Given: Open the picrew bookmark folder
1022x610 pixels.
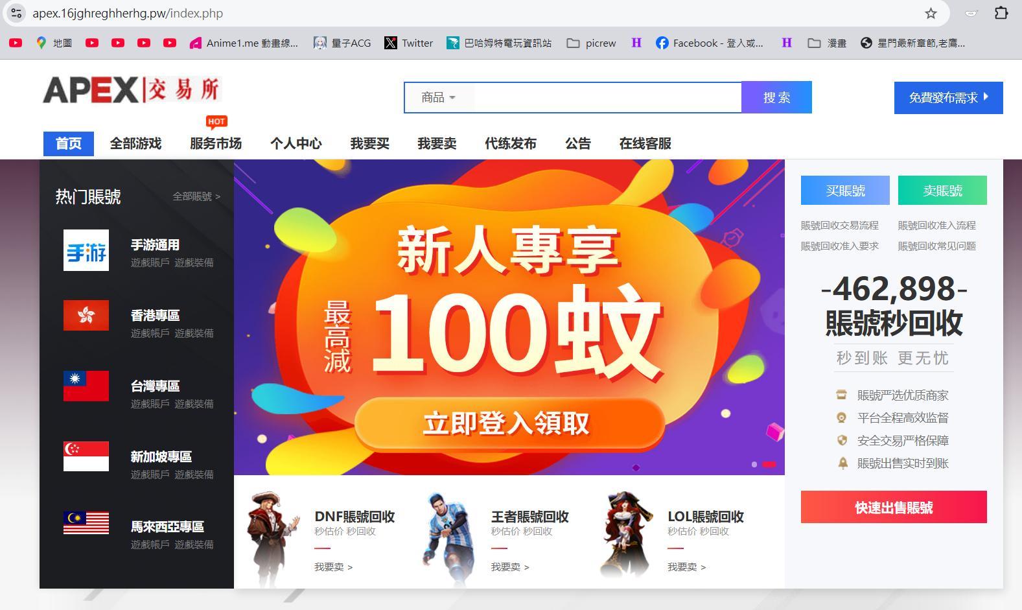Looking at the screenshot, I should (591, 43).
